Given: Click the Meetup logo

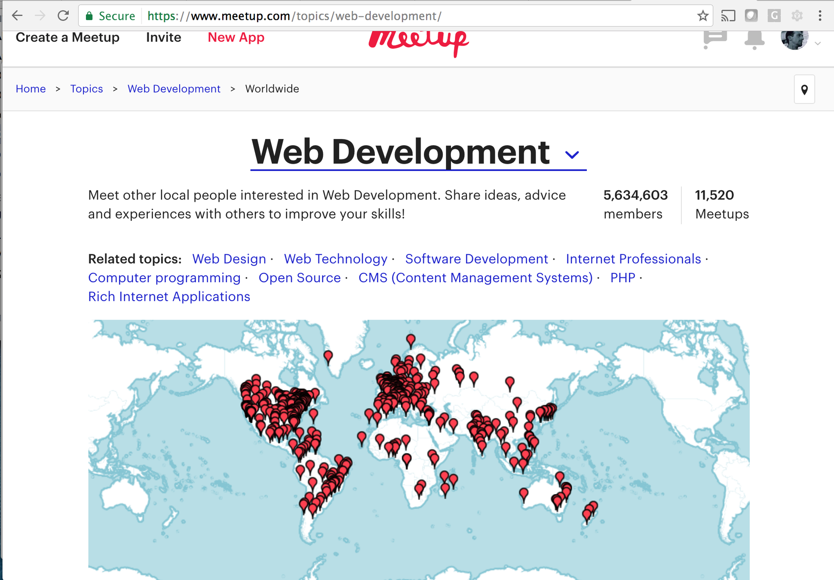Looking at the screenshot, I should point(418,42).
